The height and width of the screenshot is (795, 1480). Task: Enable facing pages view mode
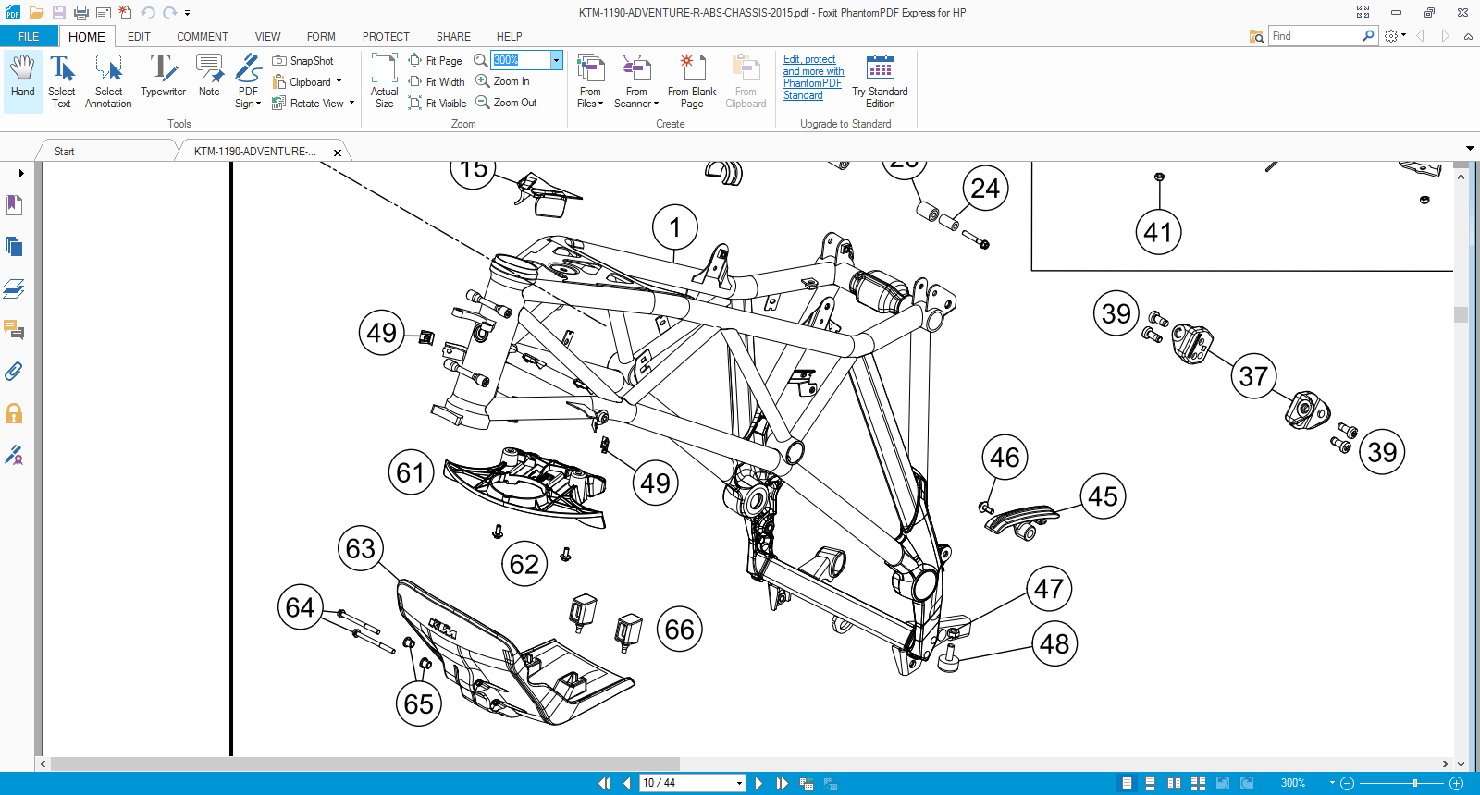pos(1174,783)
